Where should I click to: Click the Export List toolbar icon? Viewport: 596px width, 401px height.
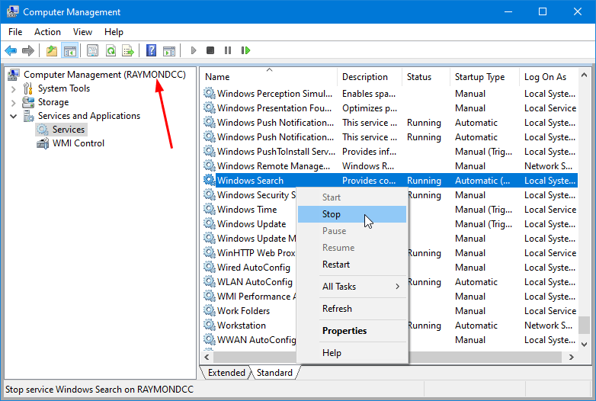pyautogui.click(x=128, y=50)
